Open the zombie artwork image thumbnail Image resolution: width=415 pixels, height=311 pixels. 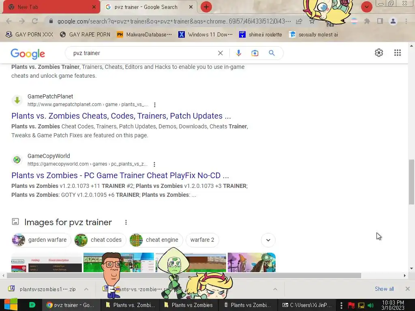[x=251, y=262]
